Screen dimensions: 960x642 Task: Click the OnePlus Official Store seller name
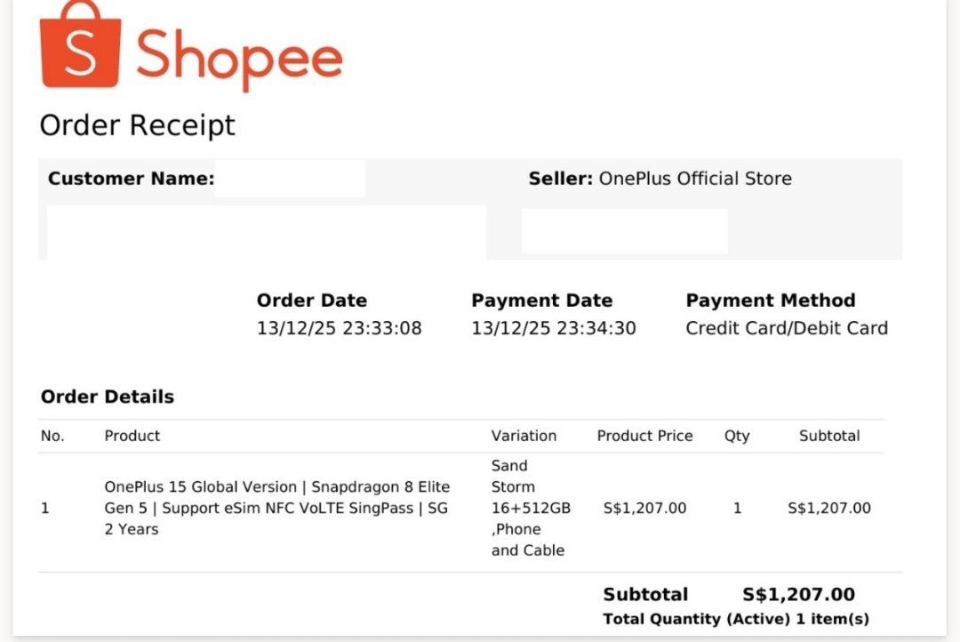(x=695, y=179)
